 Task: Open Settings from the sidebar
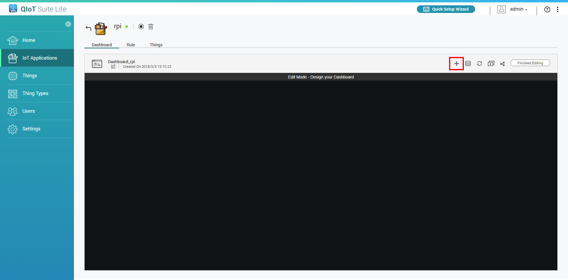(x=31, y=129)
